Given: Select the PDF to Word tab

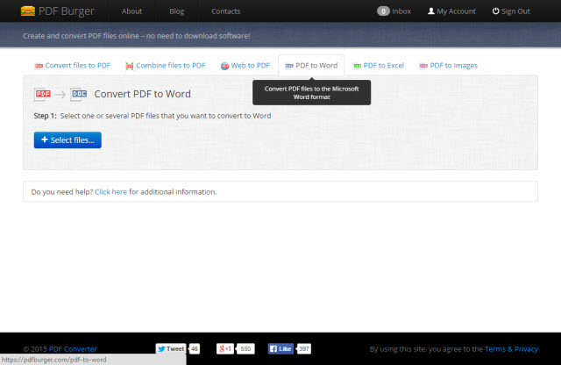Looking at the screenshot, I should point(311,66).
